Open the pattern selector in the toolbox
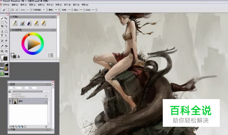 2,69
